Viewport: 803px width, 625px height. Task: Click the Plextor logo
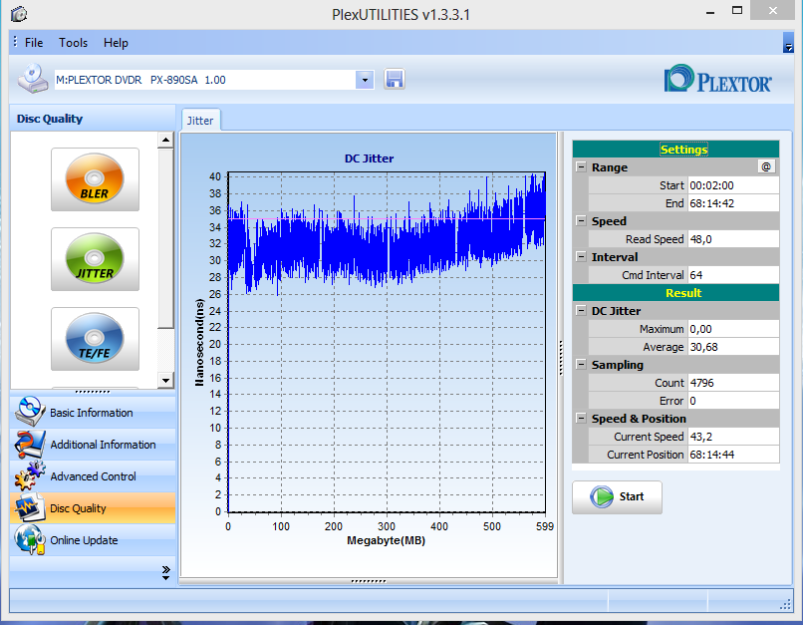click(x=718, y=80)
